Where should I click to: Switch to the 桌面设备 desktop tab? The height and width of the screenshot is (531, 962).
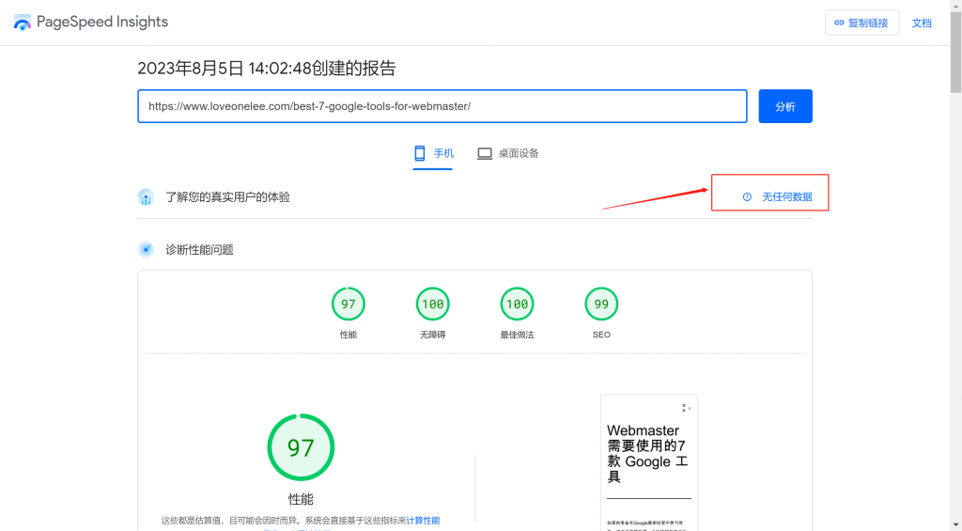(508, 154)
